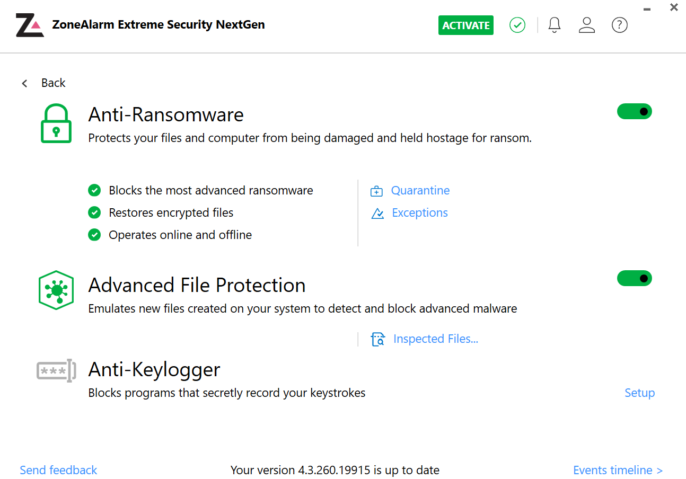Click checkmark beside Blocks the most advanced ransomware
The width and height of the screenshot is (686, 479).
pyautogui.click(x=94, y=190)
